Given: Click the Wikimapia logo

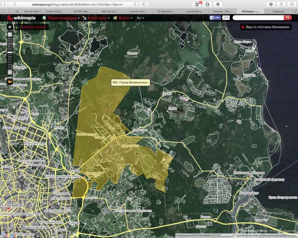Looking at the screenshot, I should tap(21, 18).
